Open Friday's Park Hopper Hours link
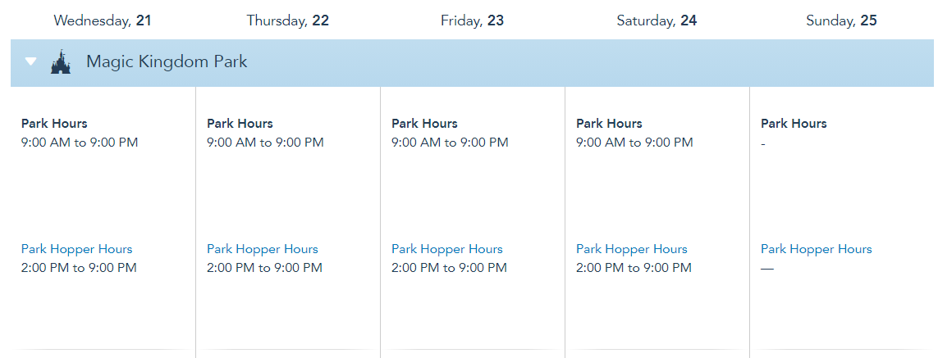 (446, 249)
